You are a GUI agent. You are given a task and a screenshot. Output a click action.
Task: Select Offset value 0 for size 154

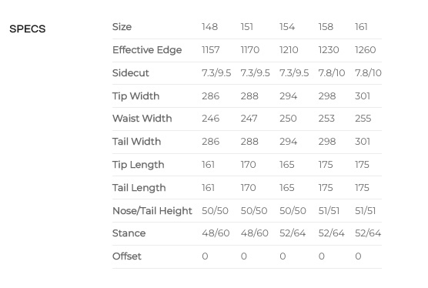click(x=283, y=256)
